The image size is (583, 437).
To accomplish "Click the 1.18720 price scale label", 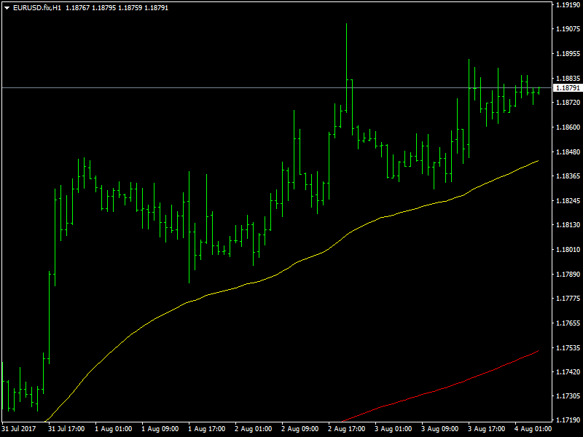I will tap(568, 102).
